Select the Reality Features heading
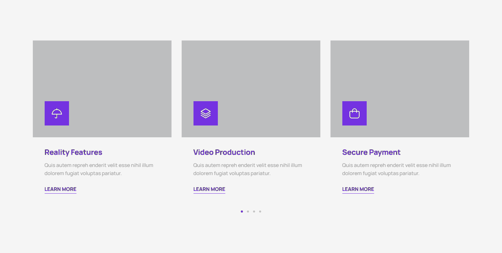The image size is (502, 253). [x=73, y=152]
